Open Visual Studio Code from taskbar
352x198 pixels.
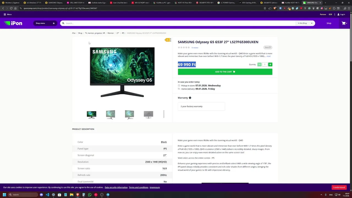coord(47,195)
